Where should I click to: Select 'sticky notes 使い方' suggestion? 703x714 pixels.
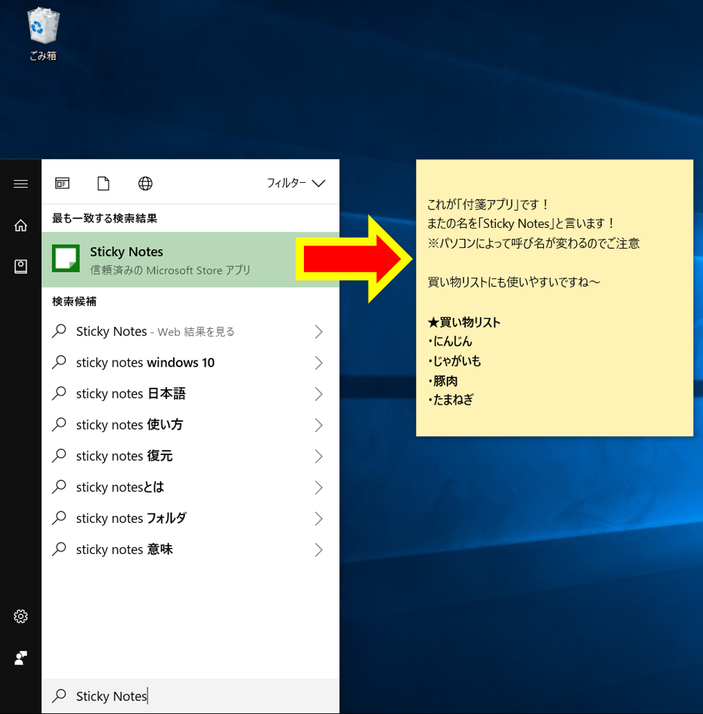tap(190, 425)
